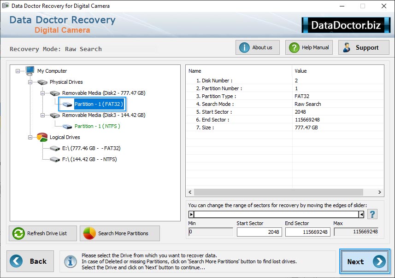
Task: Click Search More Partitions button
Action: click(x=120, y=233)
